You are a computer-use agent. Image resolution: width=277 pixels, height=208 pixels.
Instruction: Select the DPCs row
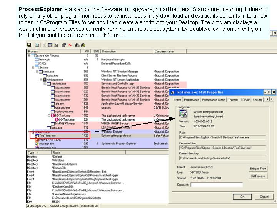[107, 64]
